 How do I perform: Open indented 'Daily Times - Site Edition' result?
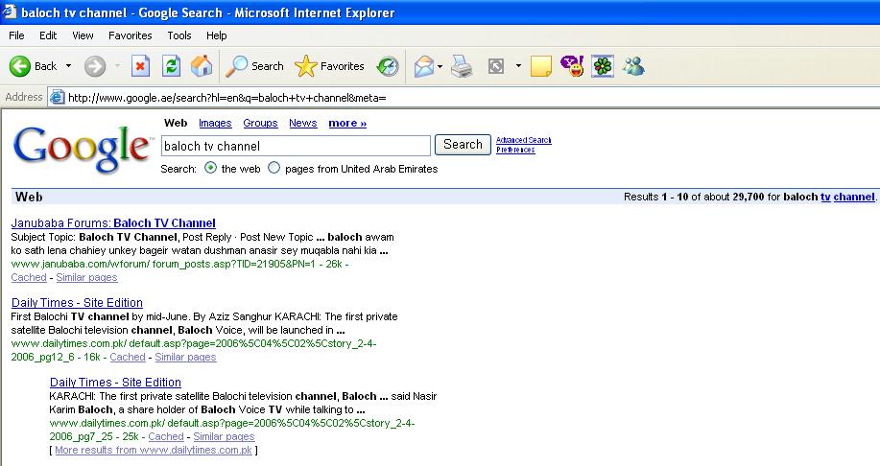click(x=115, y=383)
